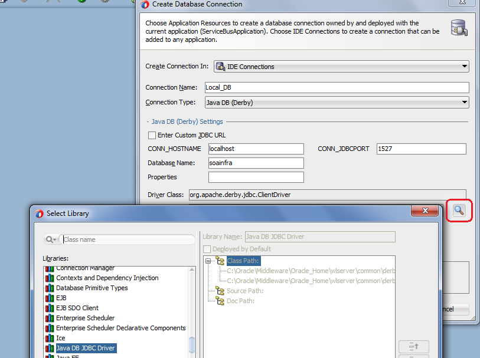Enable Enter Custom JDBC URL checkbox
The image size is (480, 358).
pyautogui.click(x=152, y=135)
